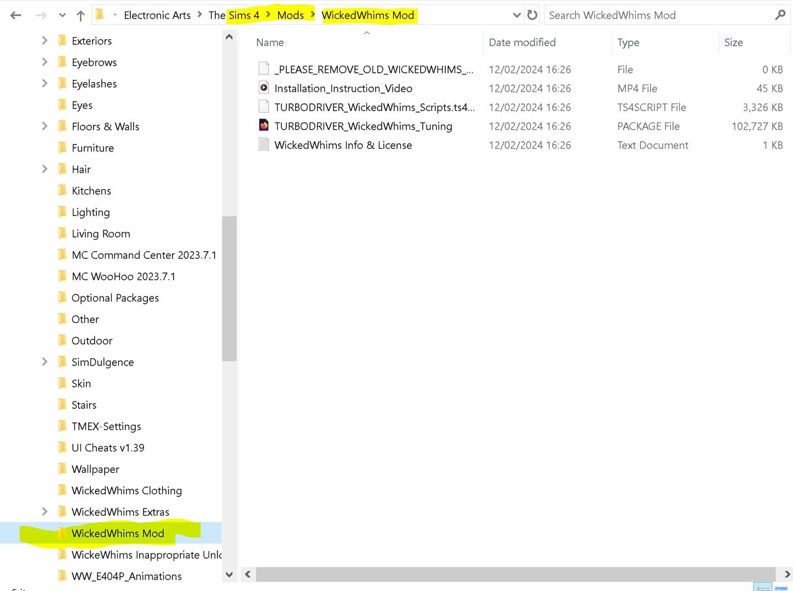Open the Lighting folder in tree
Image resolution: width=793 pixels, height=591 pixels.
coord(91,212)
